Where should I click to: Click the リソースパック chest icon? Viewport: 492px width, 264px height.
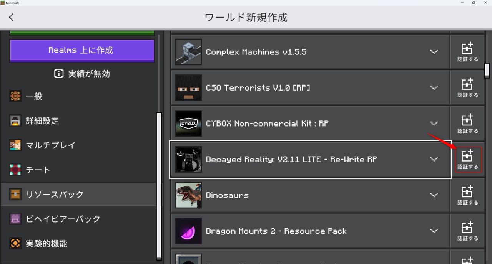[x=15, y=195]
